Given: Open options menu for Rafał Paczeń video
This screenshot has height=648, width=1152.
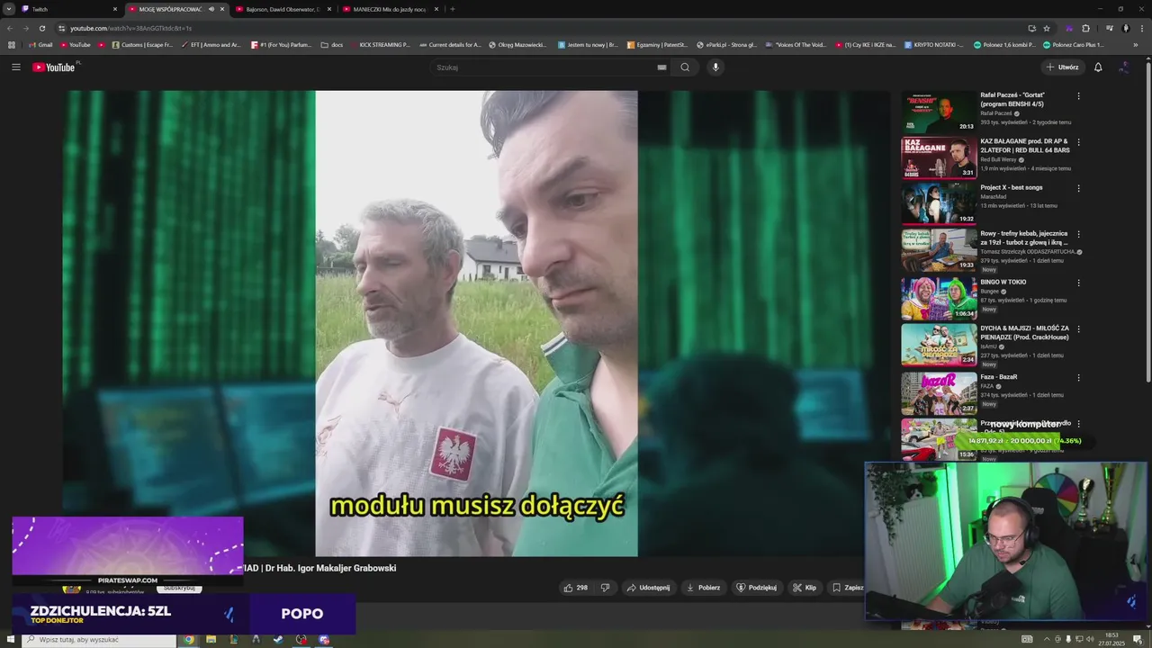Looking at the screenshot, I should [x=1078, y=95].
